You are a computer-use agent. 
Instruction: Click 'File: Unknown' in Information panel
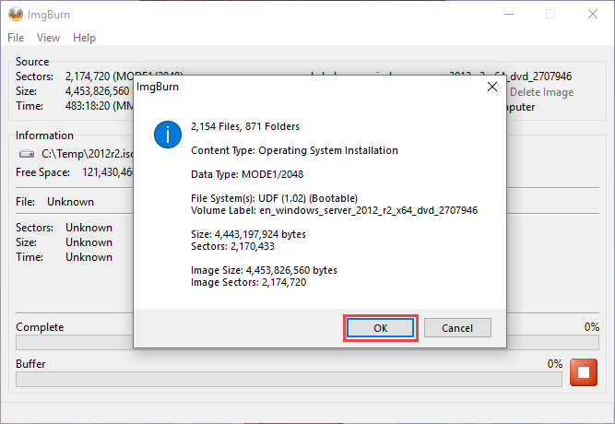click(x=54, y=202)
